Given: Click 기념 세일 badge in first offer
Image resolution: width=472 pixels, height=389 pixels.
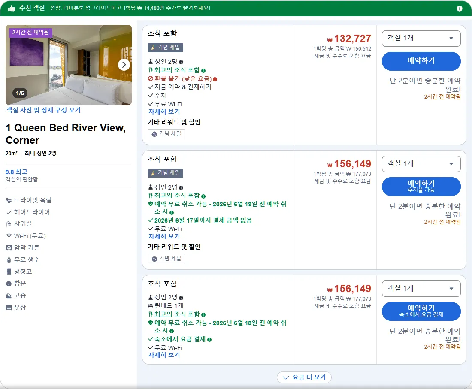Looking at the screenshot, I should pyautogui.click(x=165, y=48).
